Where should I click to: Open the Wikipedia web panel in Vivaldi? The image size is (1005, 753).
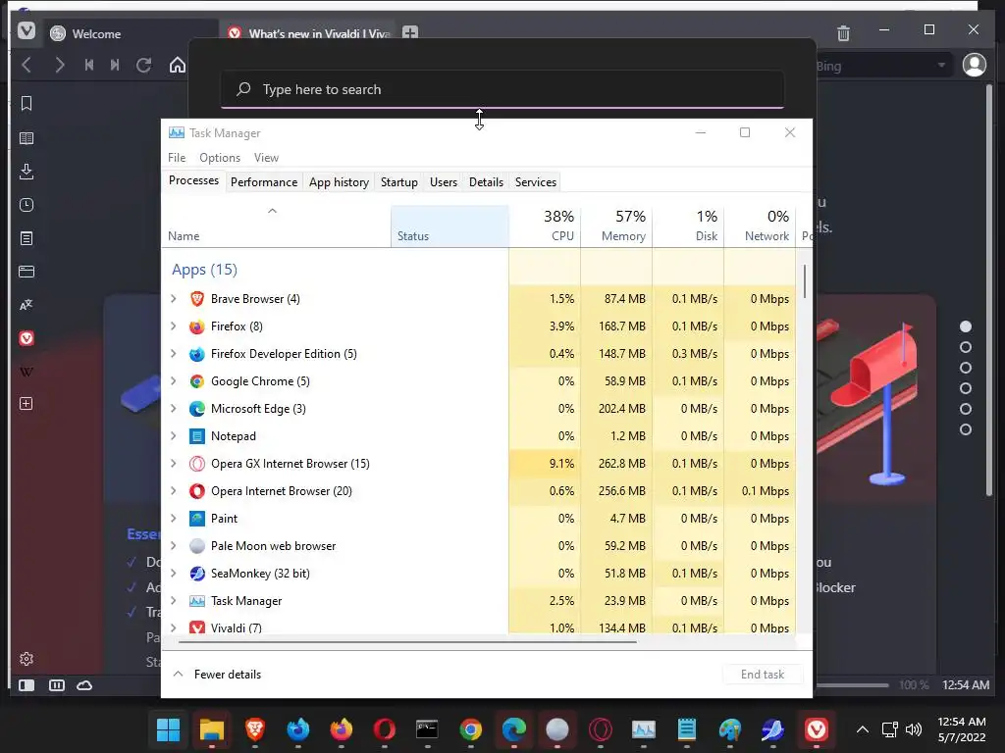26,372
